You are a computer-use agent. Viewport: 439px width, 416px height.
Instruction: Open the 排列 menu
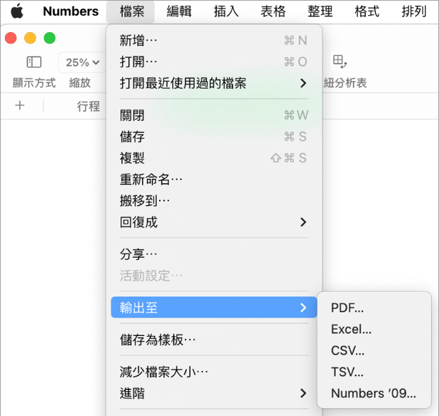(x=414, y=12)
